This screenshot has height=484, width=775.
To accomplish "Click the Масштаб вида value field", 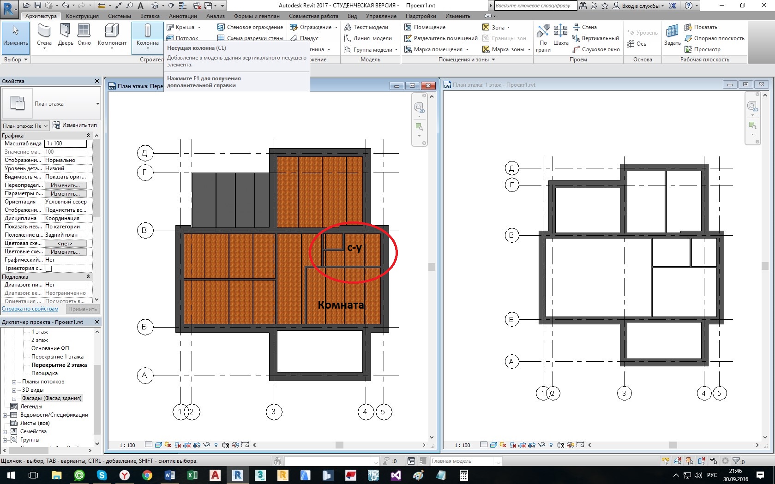I will pyautogui.click(x=65, y=143).
